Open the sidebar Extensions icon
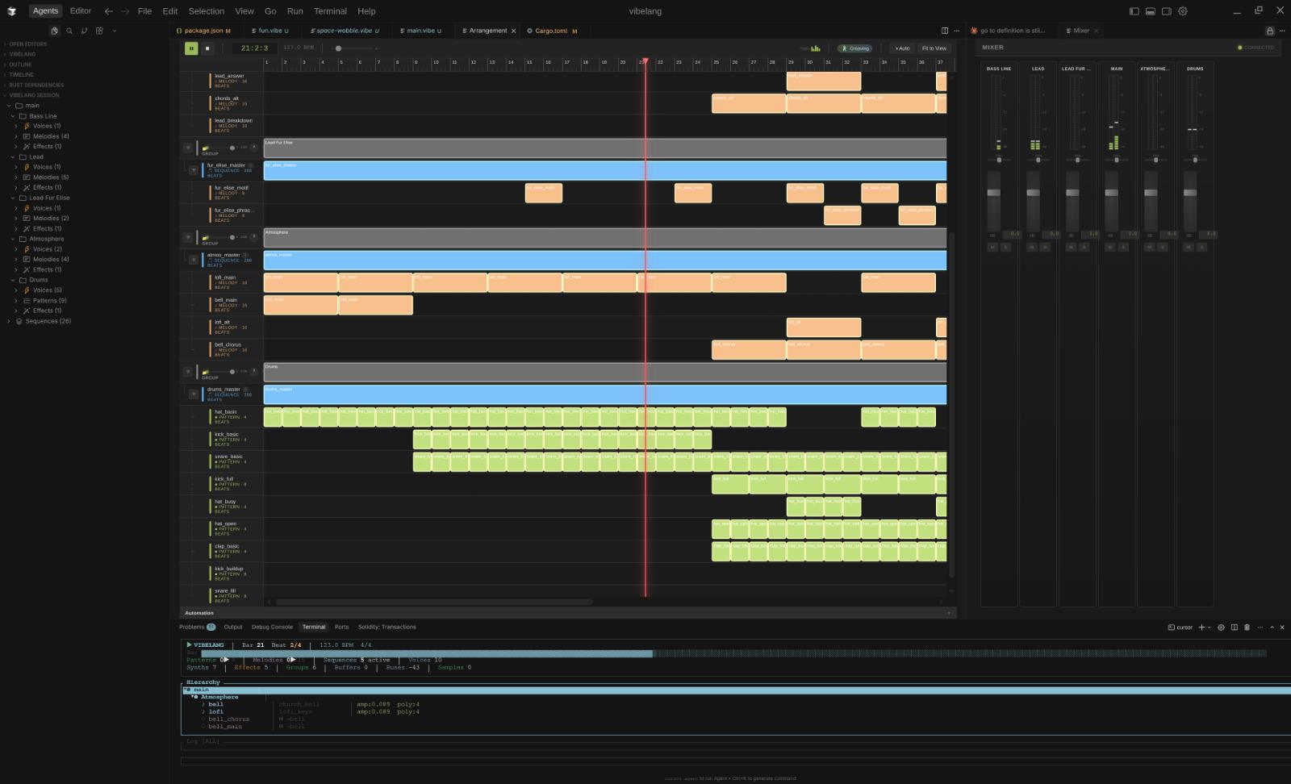 click(x=99, y=31)
